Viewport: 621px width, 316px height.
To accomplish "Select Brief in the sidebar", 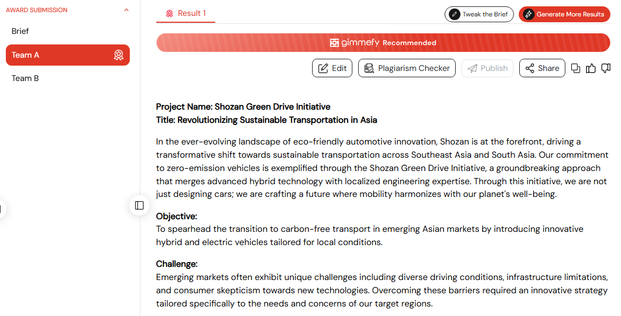I will point(20,31).
